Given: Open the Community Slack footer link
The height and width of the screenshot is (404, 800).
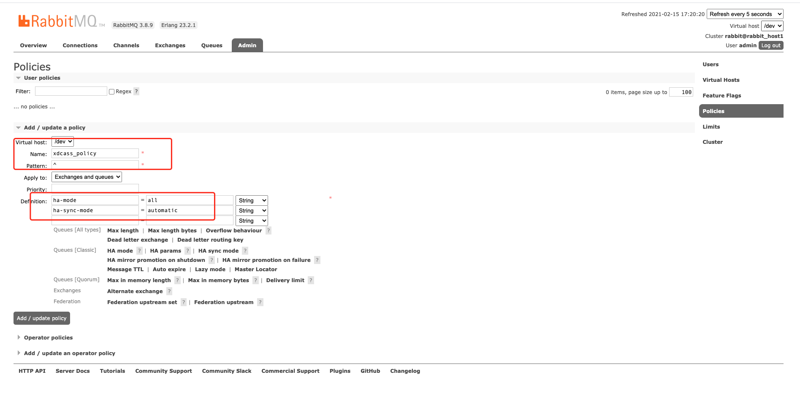Looking at the screenshot, I should tap(227, 371).
